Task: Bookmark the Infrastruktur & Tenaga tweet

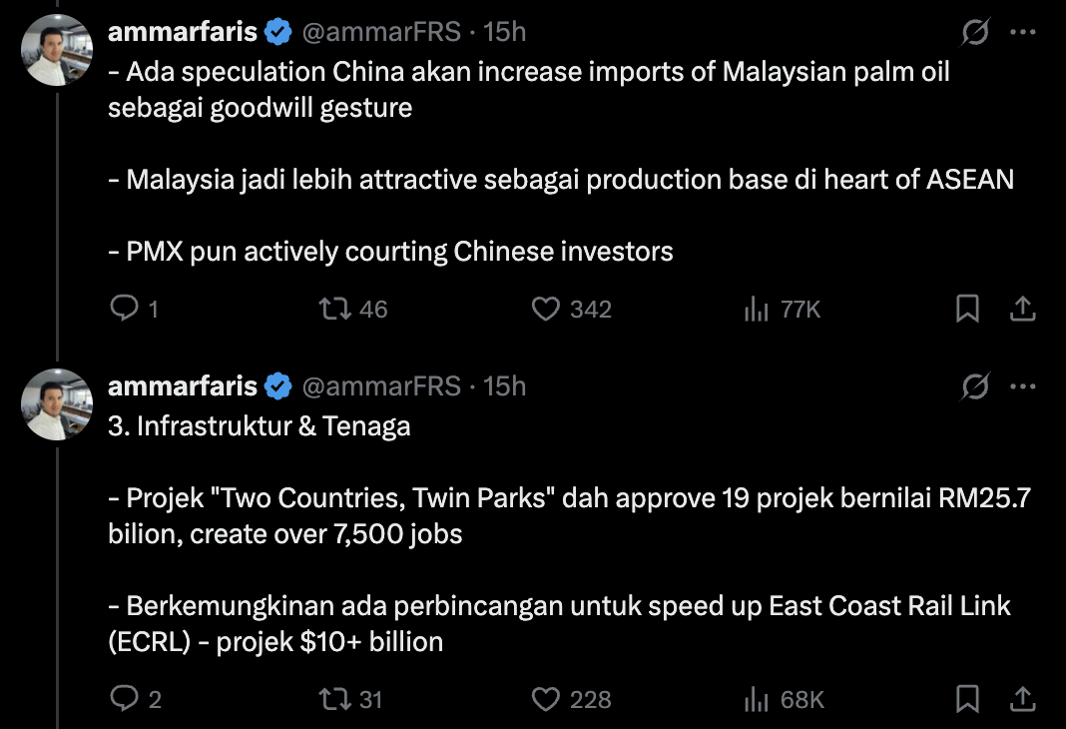Action: click(x=967, y=699)
